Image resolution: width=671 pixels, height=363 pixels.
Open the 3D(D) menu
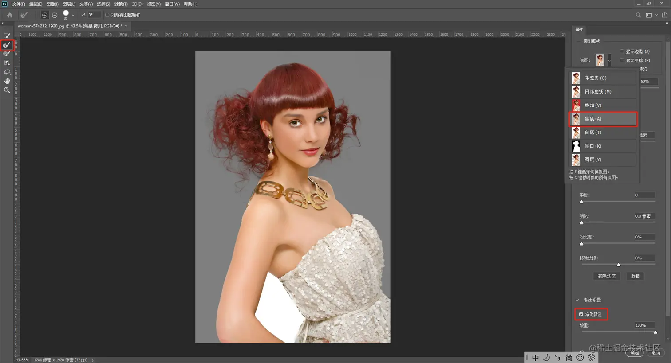coord(137,4)
